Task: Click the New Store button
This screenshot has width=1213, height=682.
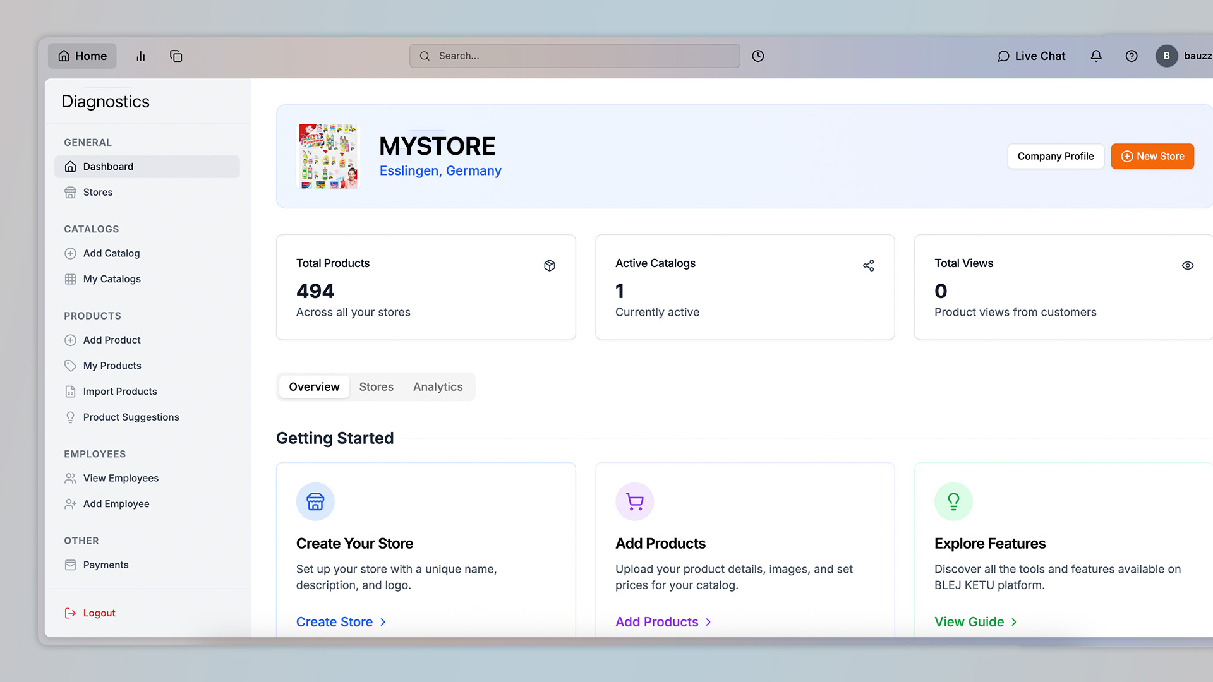Action: (1152, 156)
